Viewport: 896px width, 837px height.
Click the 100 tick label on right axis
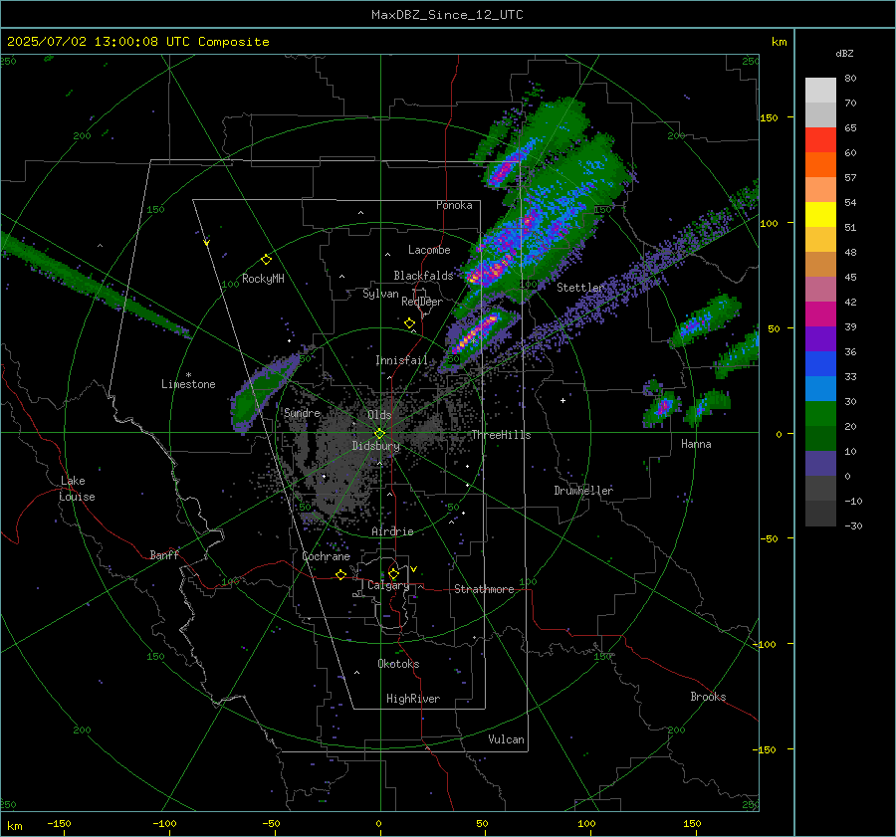pyautogui.click(x=769, y=223)
